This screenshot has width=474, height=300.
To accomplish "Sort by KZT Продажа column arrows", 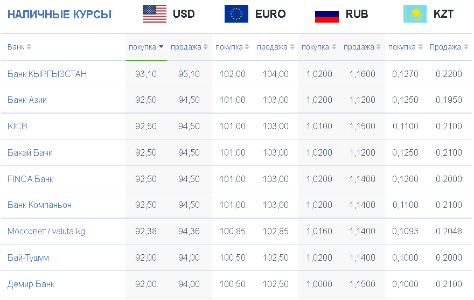I will pos(466,47).
